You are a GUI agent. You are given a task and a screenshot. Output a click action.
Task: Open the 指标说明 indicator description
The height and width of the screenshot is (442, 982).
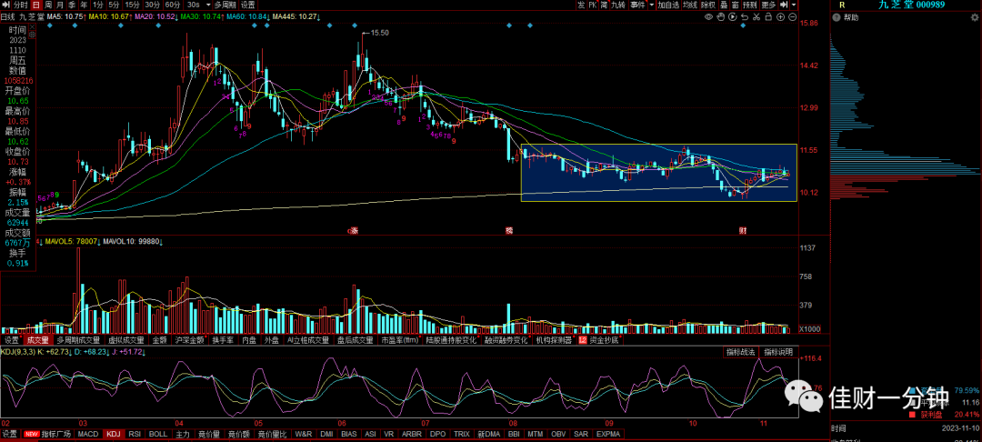pos(778,352)
